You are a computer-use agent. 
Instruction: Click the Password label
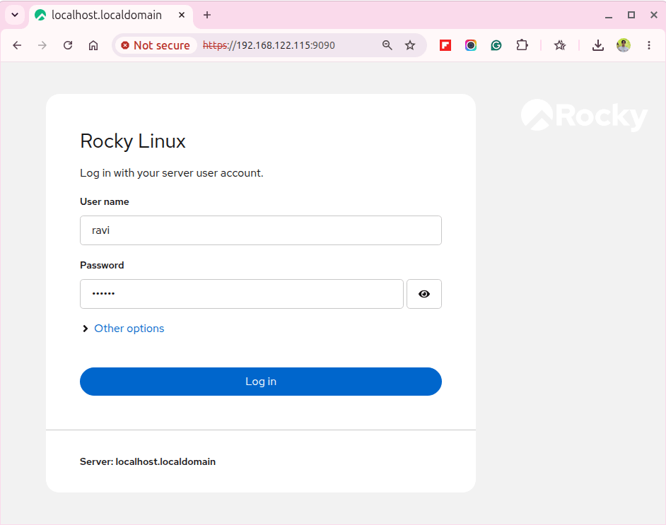point(102,265)
